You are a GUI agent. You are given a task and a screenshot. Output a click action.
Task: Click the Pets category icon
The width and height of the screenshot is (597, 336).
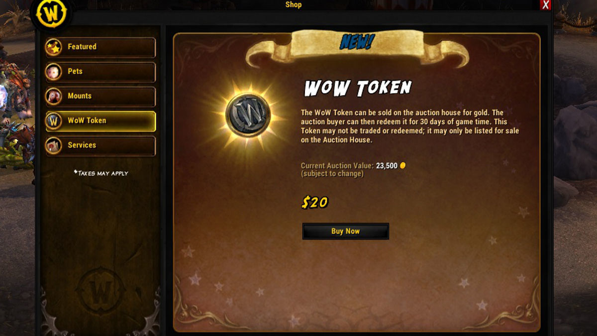[x=53, y=72]
